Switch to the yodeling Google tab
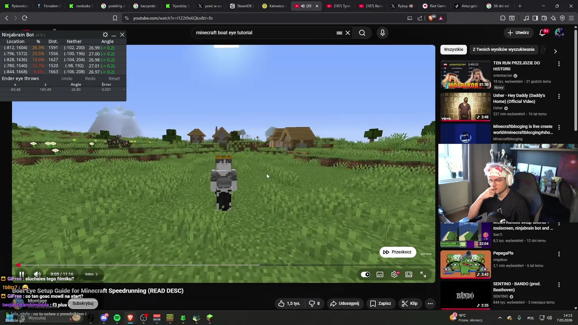The image size is (578, 325). [113, 6]
